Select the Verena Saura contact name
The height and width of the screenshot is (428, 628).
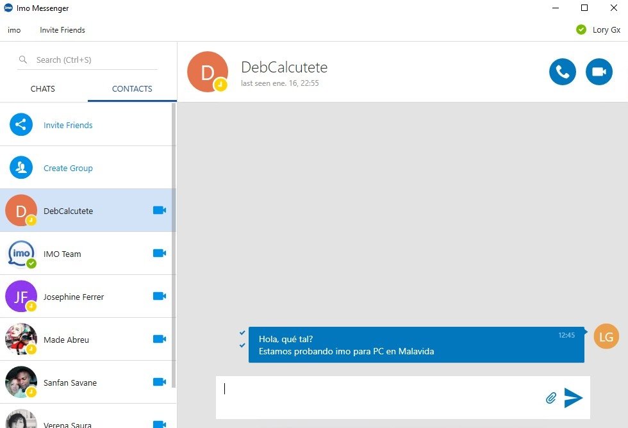coord(67,424)
